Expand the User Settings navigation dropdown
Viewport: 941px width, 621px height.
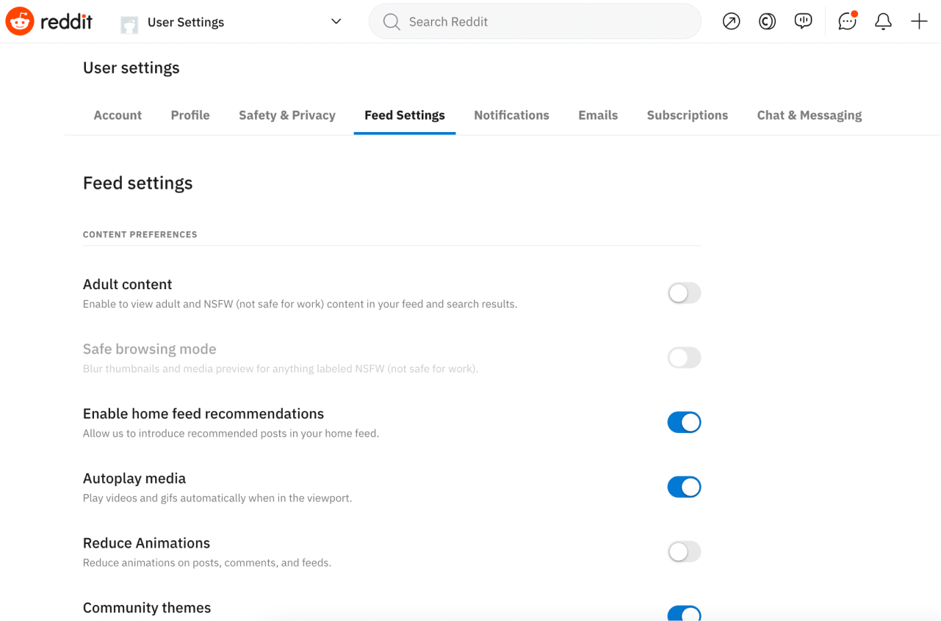tap(336, 22)
